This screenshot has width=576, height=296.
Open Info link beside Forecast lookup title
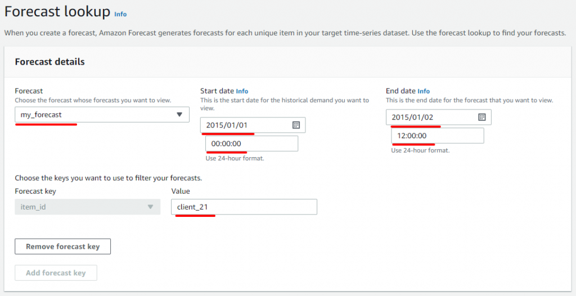pyautogui.click(x=120, y=14)
